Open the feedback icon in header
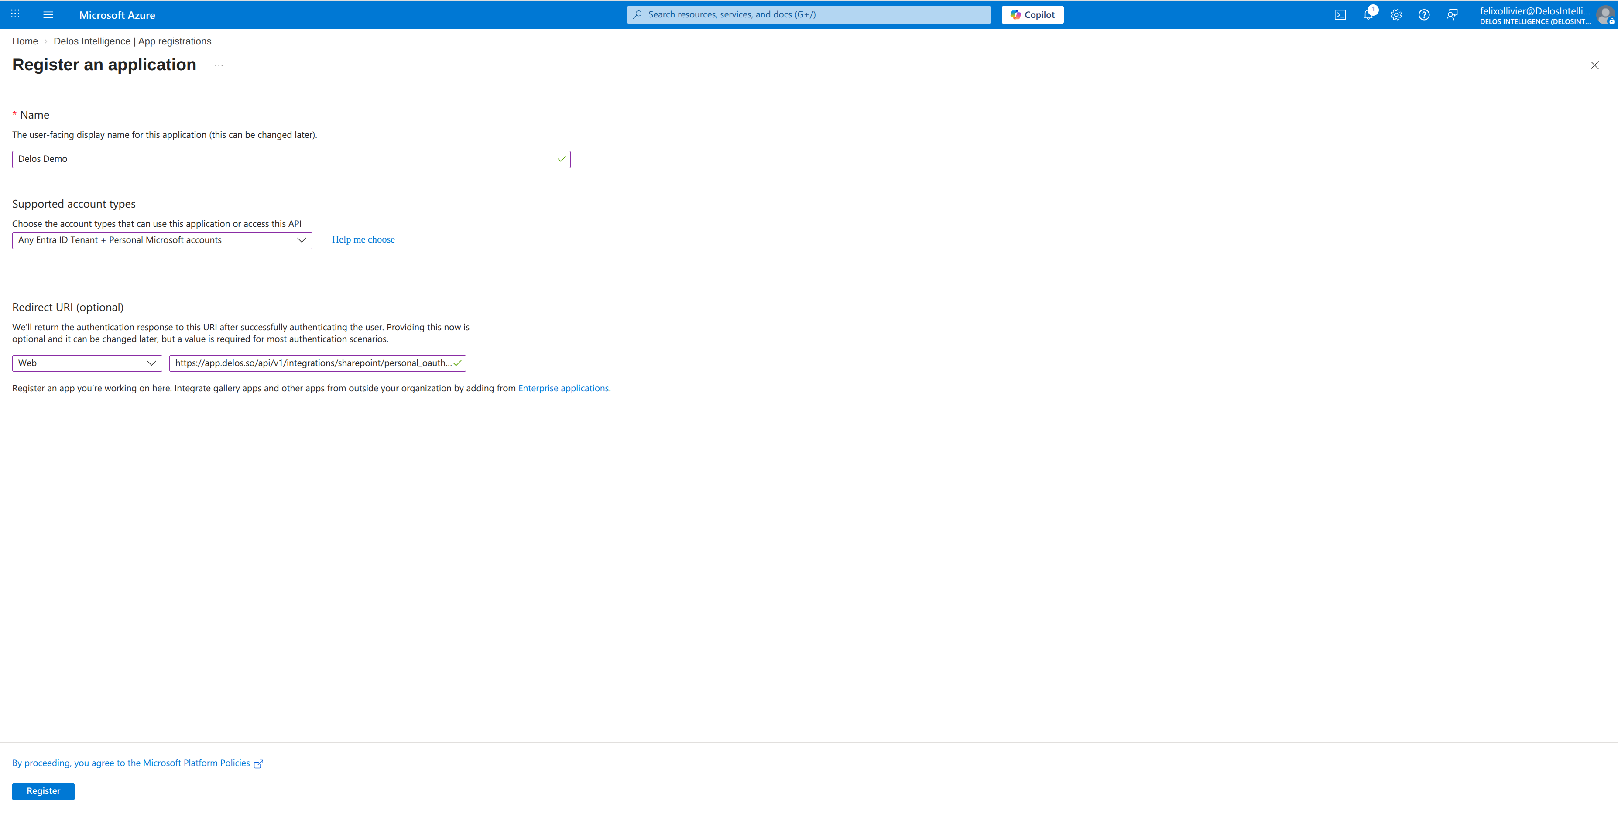The height and width of the screenshot is (814, 1618). (x=1452, y=14)
